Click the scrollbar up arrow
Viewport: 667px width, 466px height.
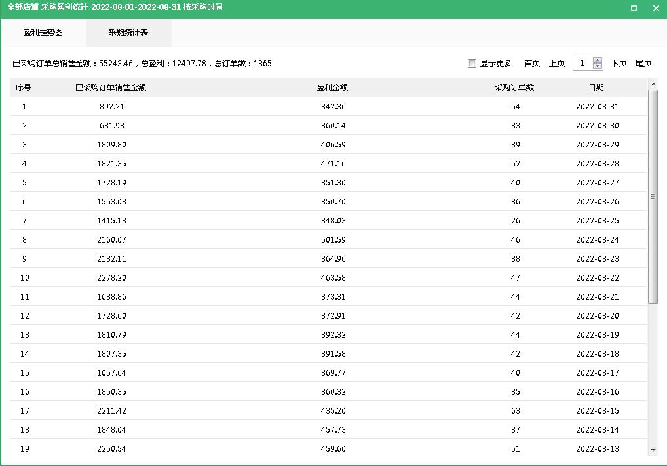[653, 83]
